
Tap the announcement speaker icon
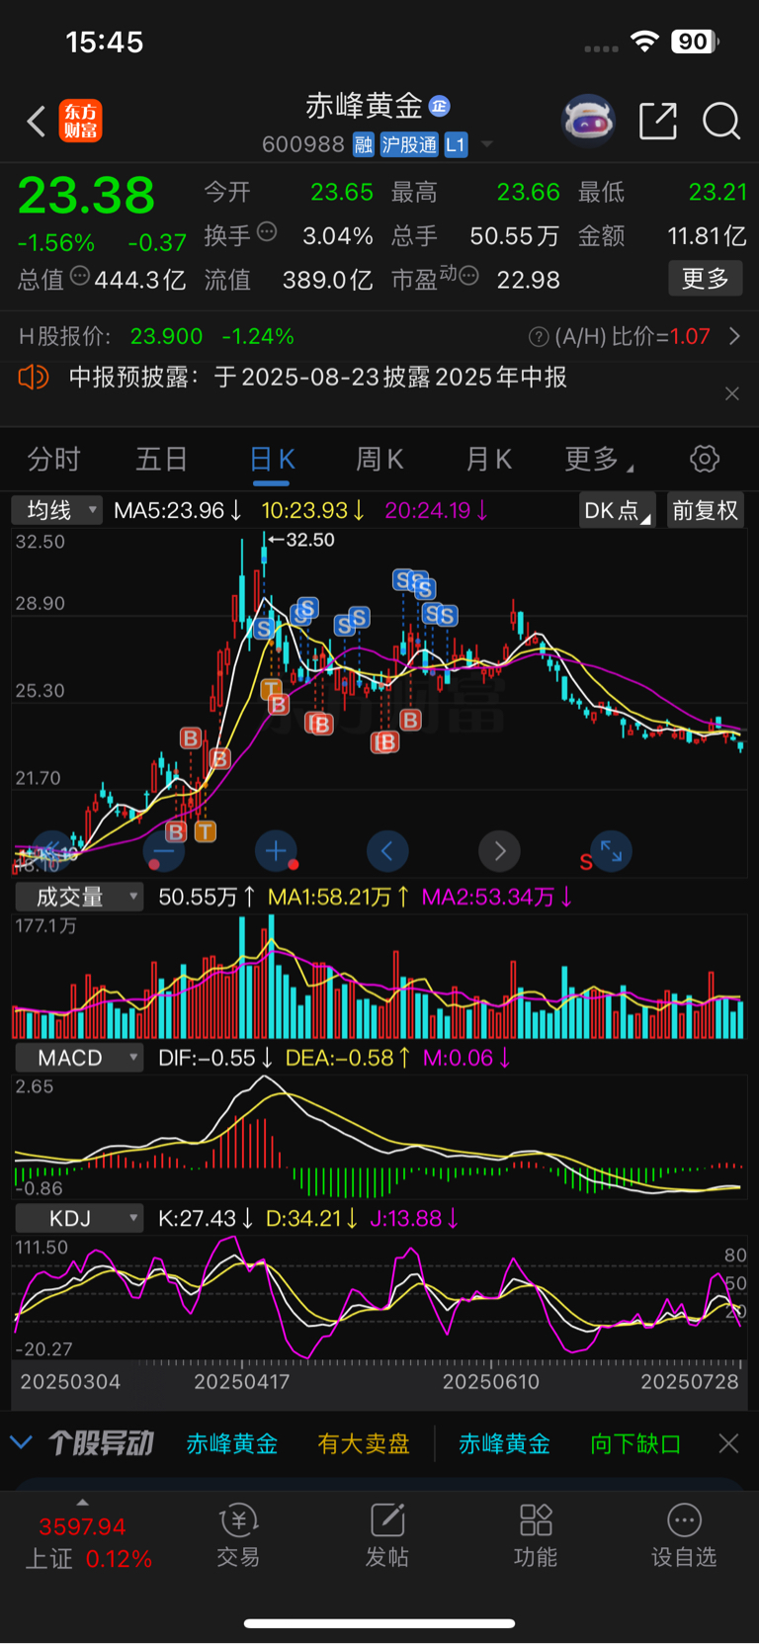(34, 377)
